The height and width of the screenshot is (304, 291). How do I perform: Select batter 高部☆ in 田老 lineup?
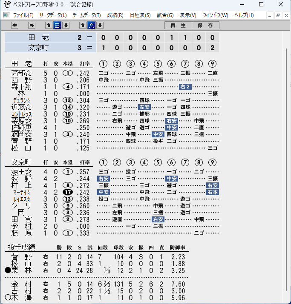pos(21,73)
